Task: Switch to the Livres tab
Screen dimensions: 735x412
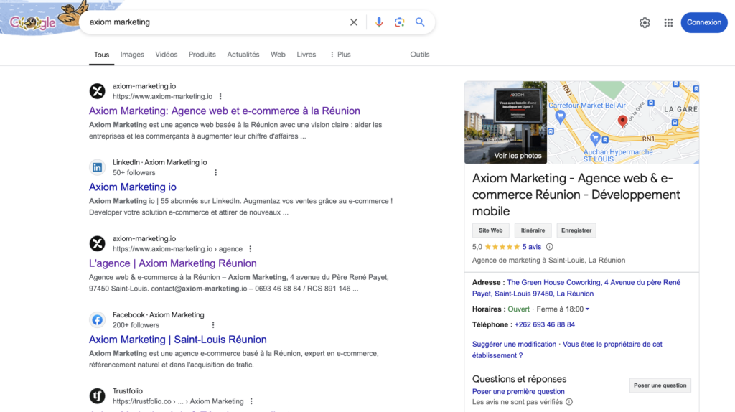Action: click(x=306, y=55)
